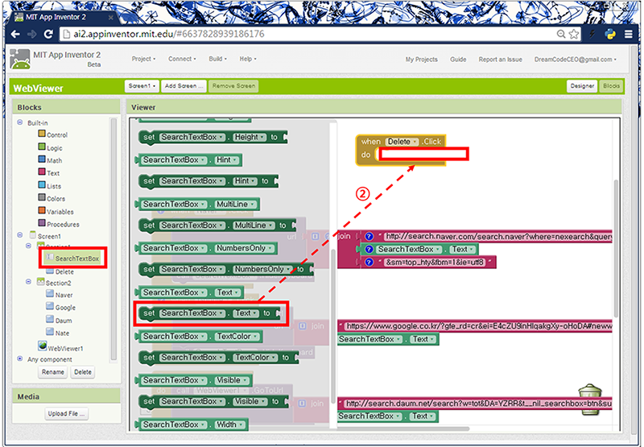Click the set SearchTextBox Visible block
The width and height of the screenshot is (644, 447).
tap(214, 402)
